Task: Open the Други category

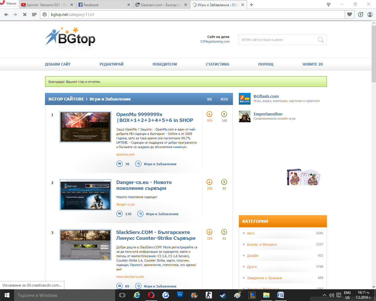Action: pyautogui.click(x=252, y=267)
